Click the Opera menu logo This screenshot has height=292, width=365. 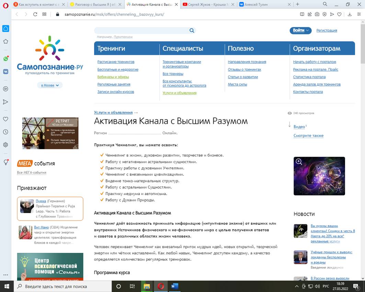pos(5,4)
